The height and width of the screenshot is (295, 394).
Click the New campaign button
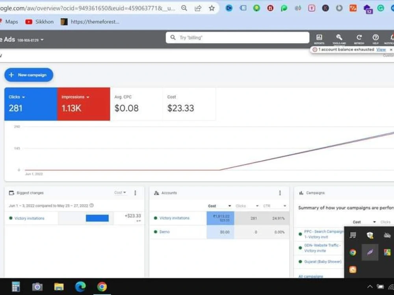pyautogui.click(x=29, y=75)
